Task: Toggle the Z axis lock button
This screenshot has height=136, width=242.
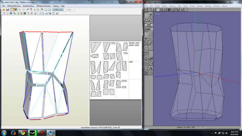Action: click(x=151, y=24)
